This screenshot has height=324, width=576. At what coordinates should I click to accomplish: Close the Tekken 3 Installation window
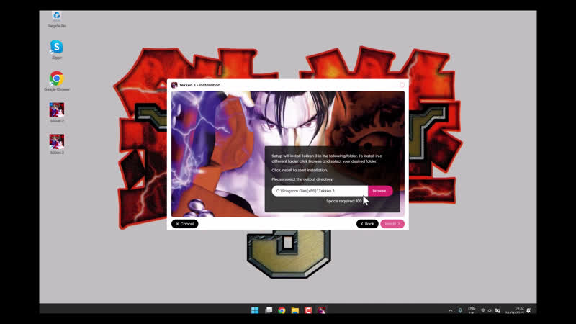tap(402, 85)
